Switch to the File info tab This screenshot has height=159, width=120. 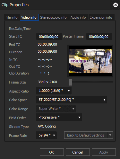[x=12, y=17]
